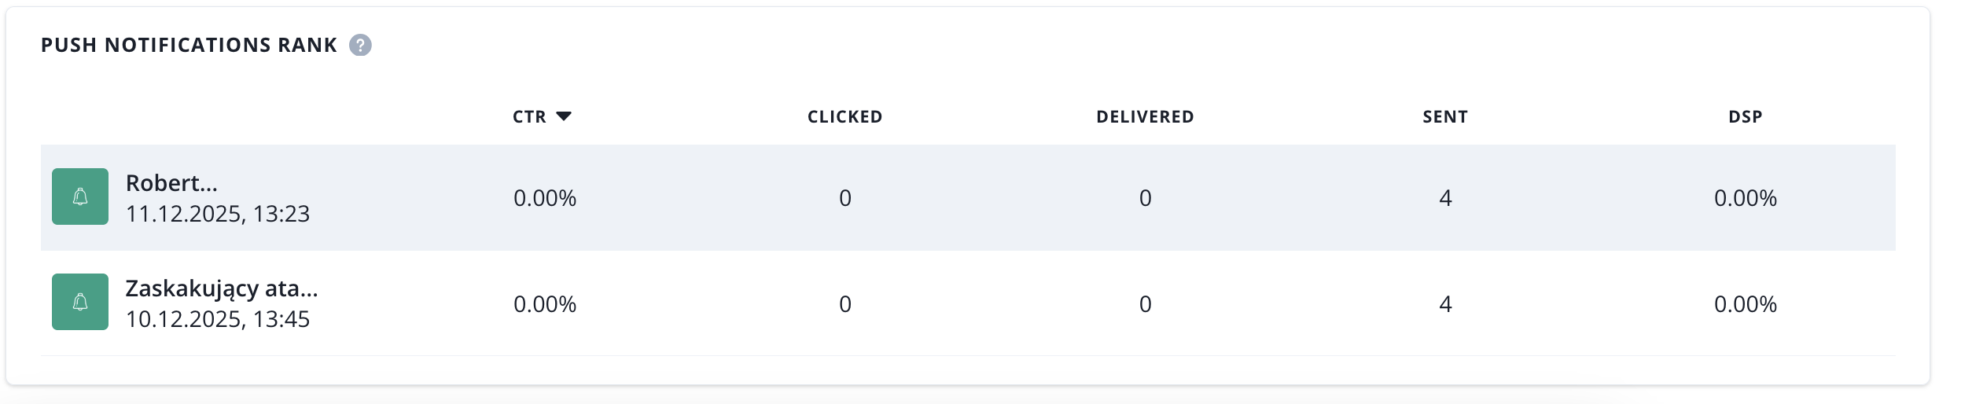Open the Robert... notification title
The width and height of the screenshot is (1961, 404).
[171, 183]
